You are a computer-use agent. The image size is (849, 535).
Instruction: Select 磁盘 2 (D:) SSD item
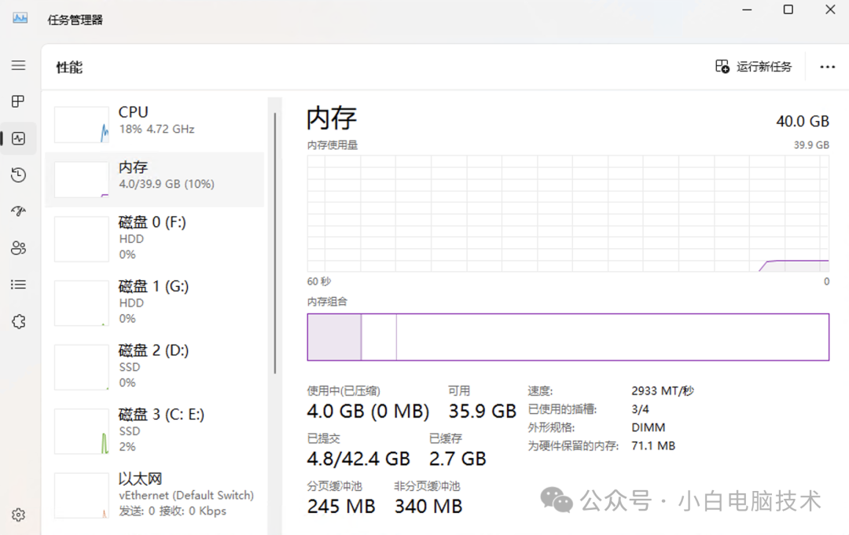[x=155, y=366]
